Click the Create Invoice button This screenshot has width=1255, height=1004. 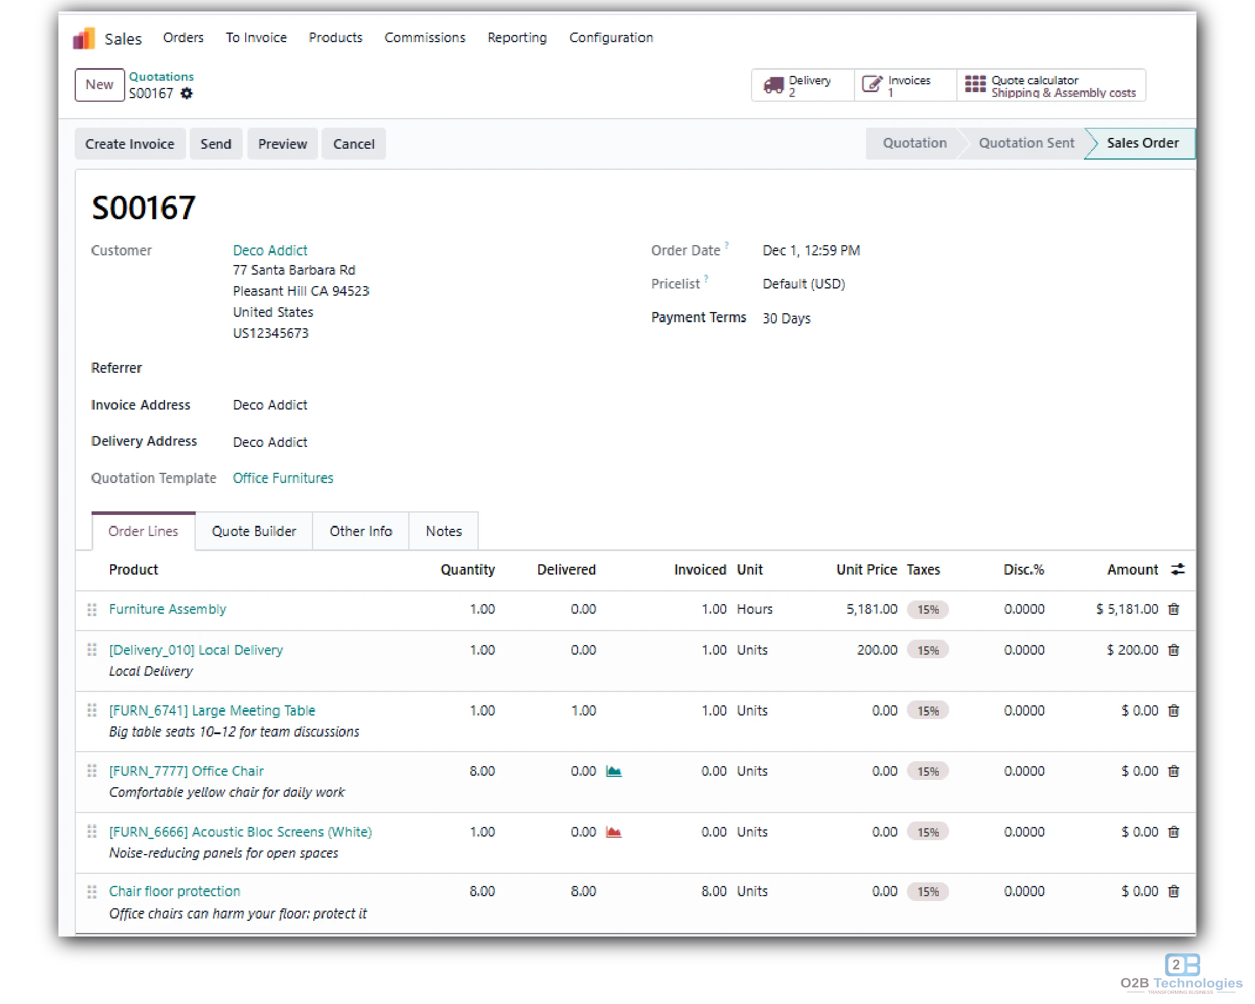[x=129, y=143]
